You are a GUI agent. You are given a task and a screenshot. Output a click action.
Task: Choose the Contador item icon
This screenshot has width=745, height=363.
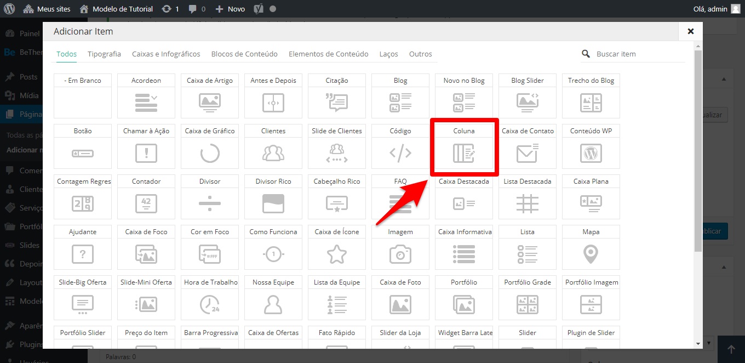click(146, 203)
